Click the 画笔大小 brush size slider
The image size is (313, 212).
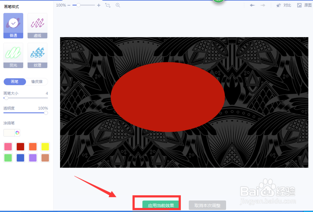click(x=26, y=98)
